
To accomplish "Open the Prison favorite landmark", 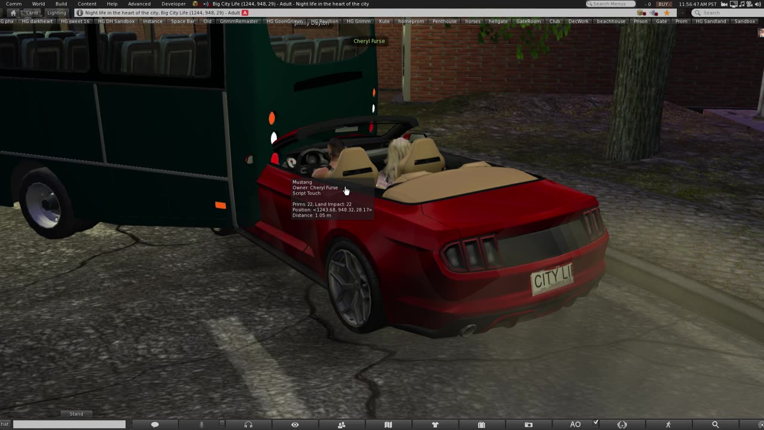I will tap(640, 21).
